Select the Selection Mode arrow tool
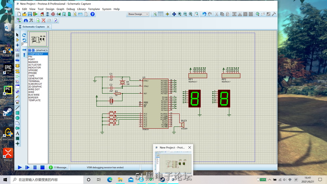Screen dimensions: 327x184 (x=17, y=35)
